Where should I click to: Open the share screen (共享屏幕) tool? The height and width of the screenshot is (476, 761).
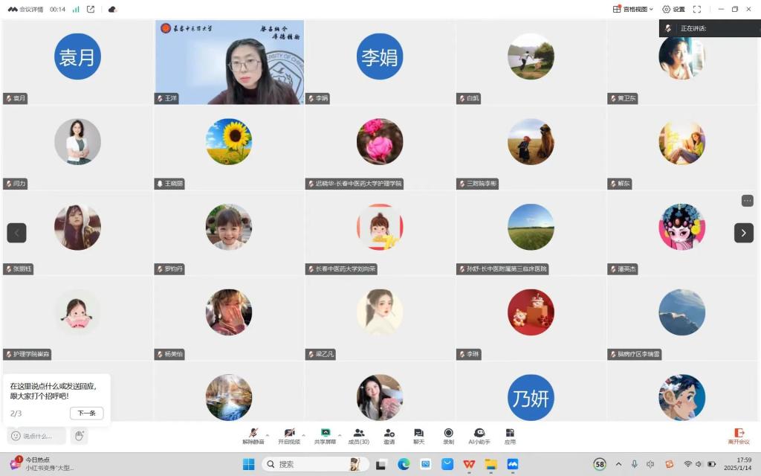click(325, 434)
